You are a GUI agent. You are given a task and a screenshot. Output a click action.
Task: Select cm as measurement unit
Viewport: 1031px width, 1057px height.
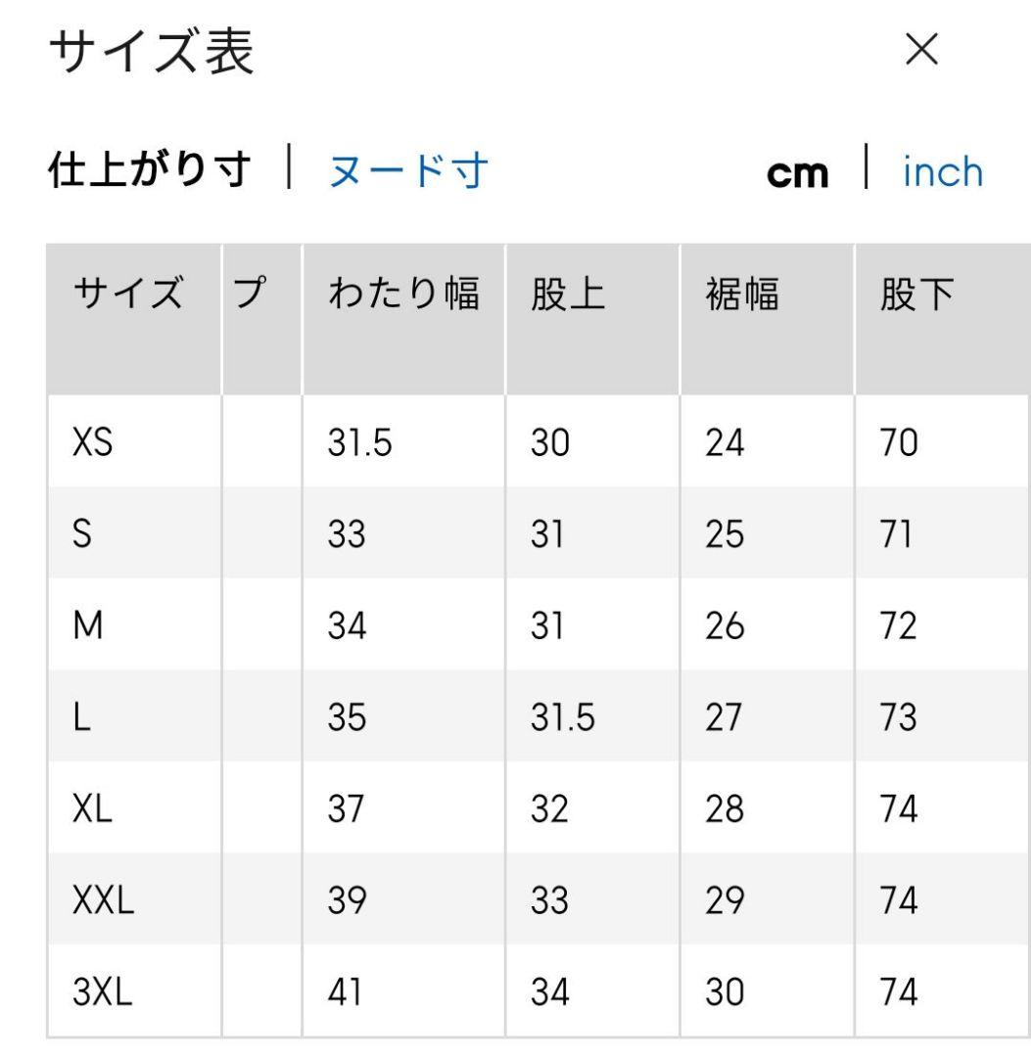pos(797,174)
